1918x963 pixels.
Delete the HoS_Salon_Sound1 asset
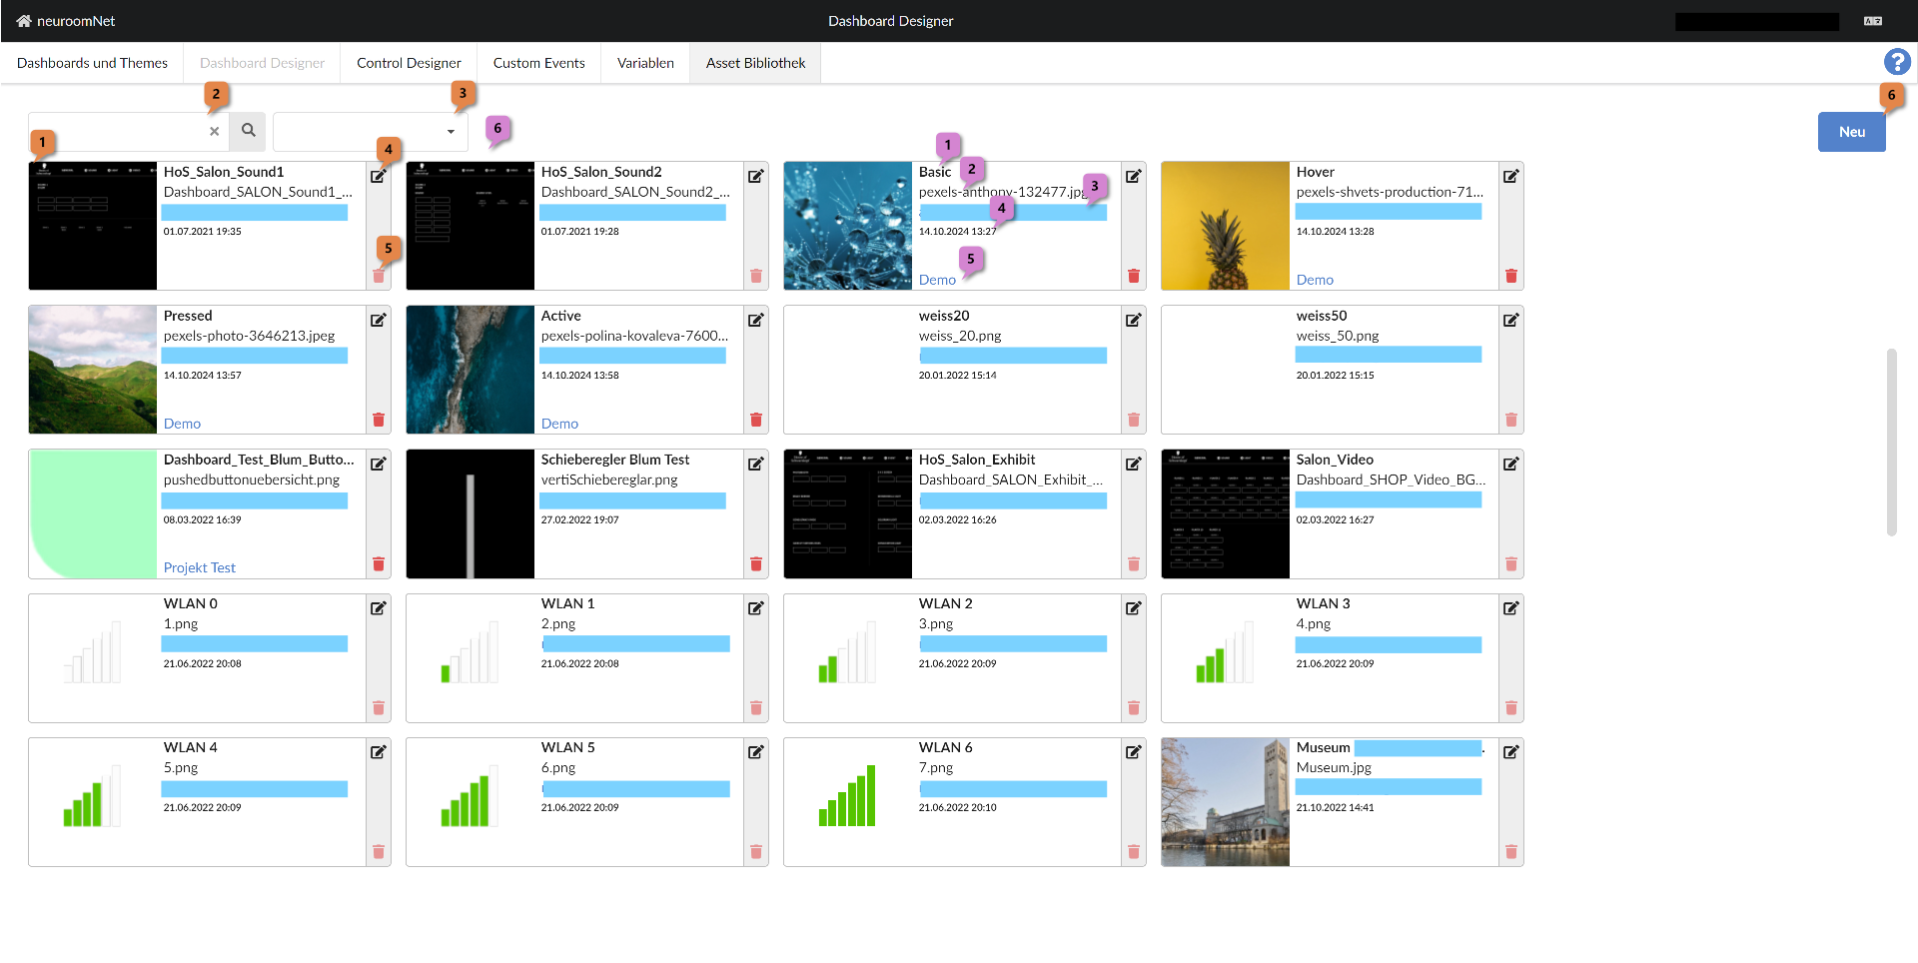coord(379,276)
